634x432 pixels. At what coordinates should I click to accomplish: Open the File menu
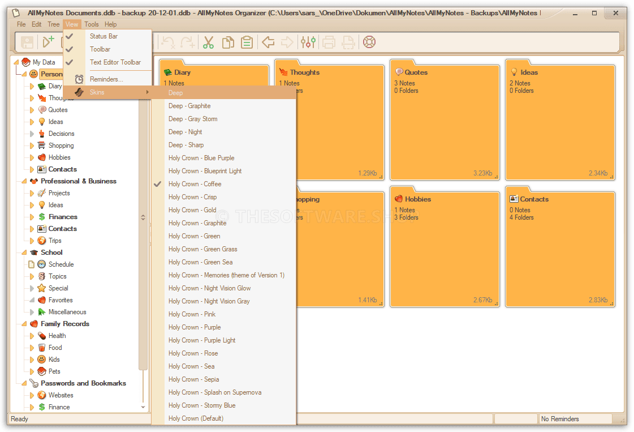[21, 24]
